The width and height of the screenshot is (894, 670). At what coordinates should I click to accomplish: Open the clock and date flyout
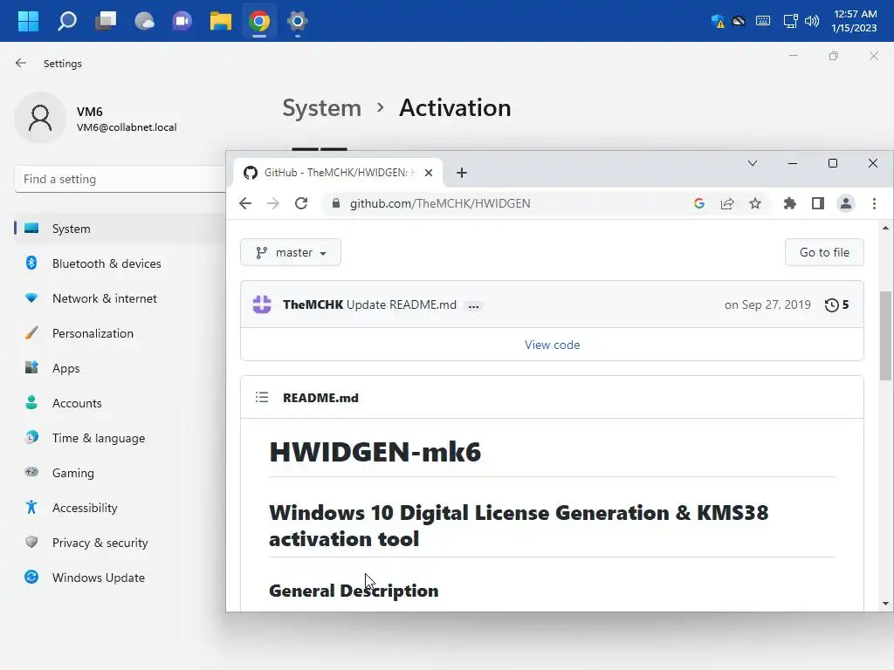pyautogui.click(x=854, y=21)
